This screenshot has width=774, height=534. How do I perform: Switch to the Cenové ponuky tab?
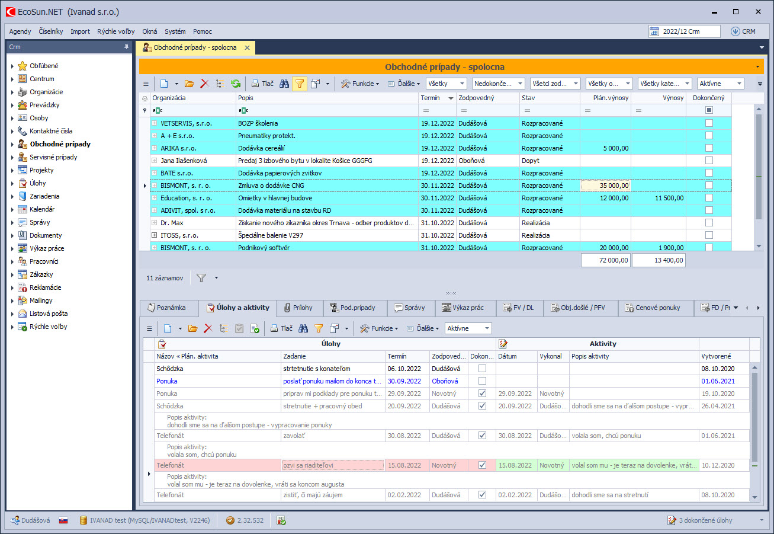point(657,308)
